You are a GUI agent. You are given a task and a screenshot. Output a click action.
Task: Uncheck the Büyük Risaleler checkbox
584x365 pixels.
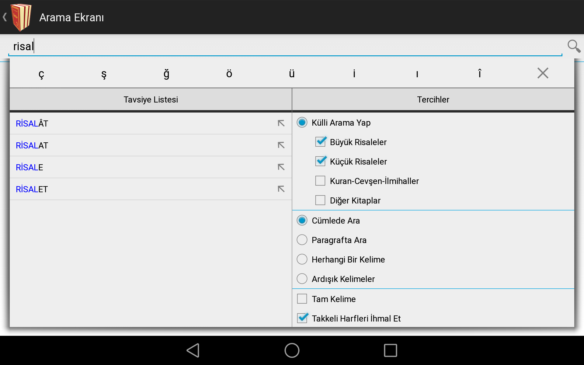click(x=321, y=142)
